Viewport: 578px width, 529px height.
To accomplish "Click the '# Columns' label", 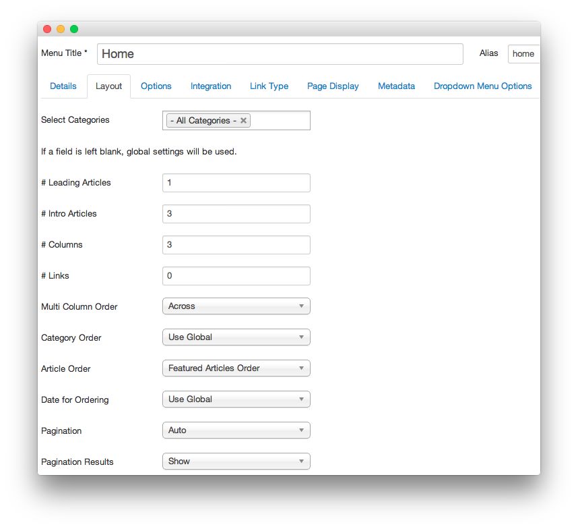I will pos(62,245).
